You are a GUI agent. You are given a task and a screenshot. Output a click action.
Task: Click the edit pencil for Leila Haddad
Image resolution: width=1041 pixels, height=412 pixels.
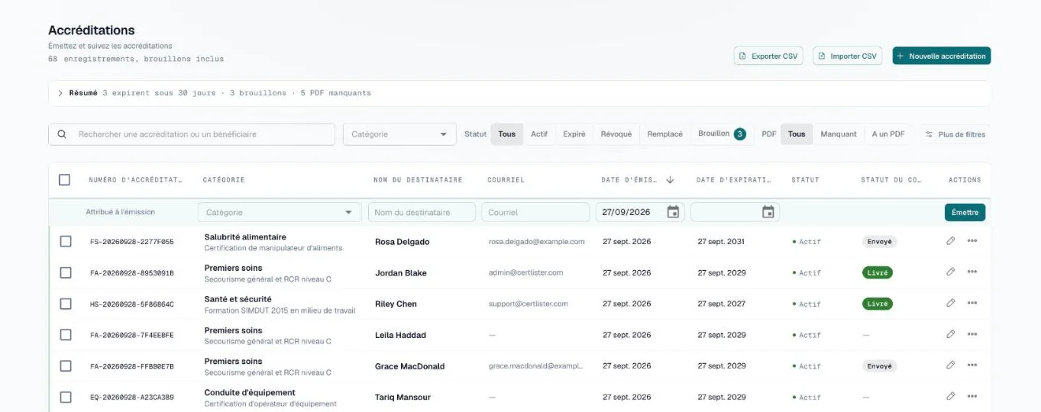951,334
